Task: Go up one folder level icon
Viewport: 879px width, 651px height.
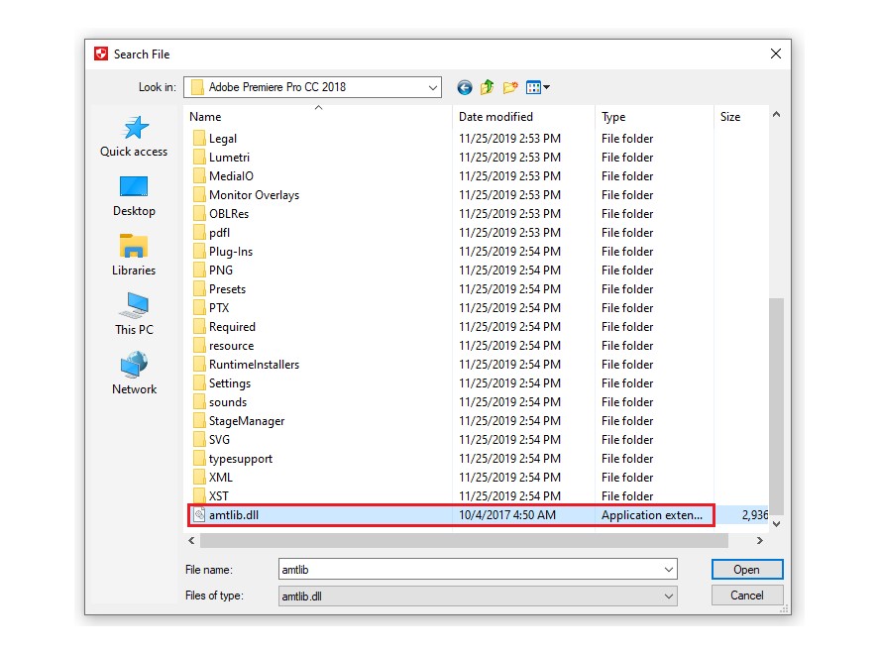Action: (487, 87)
